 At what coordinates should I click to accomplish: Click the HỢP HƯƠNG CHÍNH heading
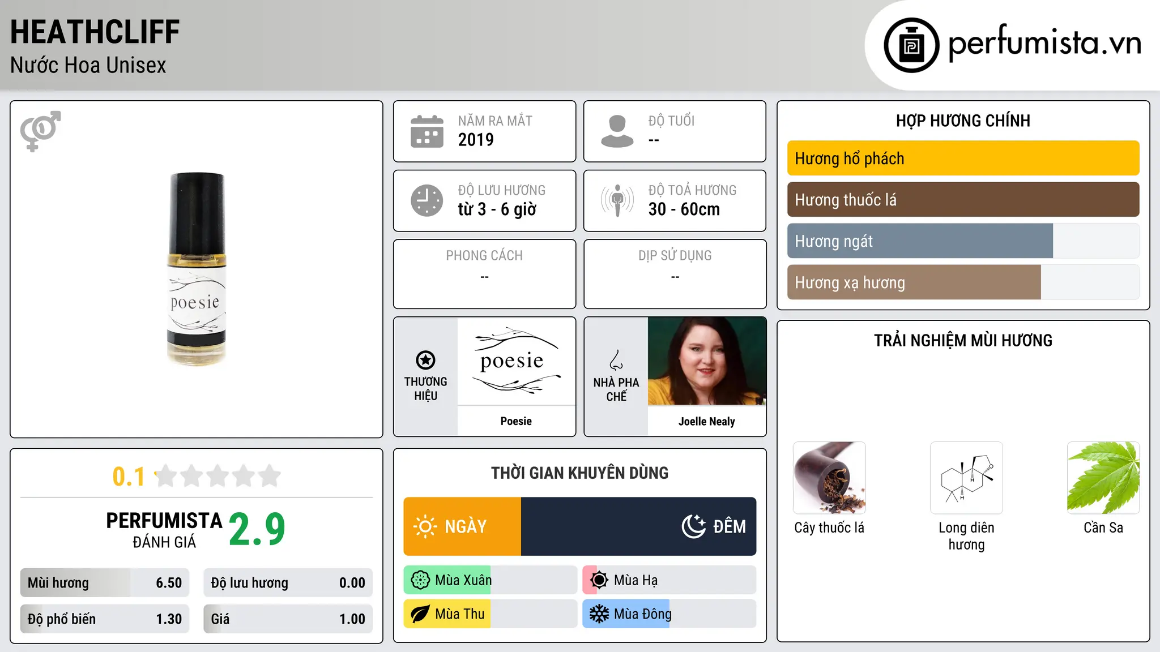pyautogui.click(x=963, y=121)
